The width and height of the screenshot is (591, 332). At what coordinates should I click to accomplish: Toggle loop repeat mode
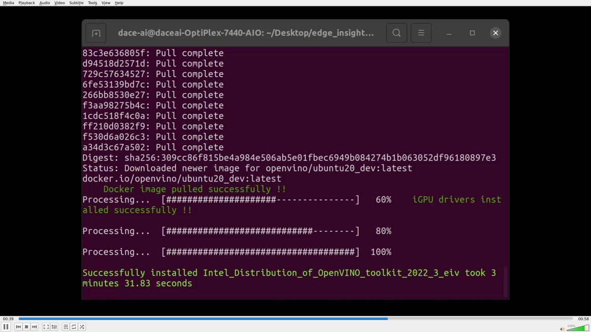[74, 327]
